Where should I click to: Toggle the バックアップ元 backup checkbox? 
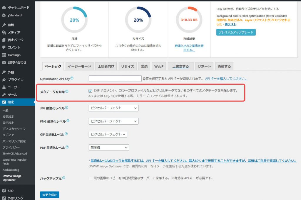click(90, 178)
